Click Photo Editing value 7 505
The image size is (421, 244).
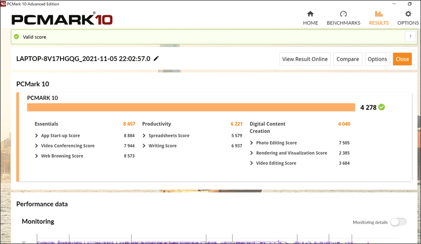[x=344, y=143]
